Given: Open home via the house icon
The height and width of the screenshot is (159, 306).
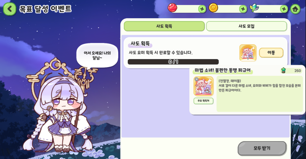Looking at the screenshot, I should point(295,9).
